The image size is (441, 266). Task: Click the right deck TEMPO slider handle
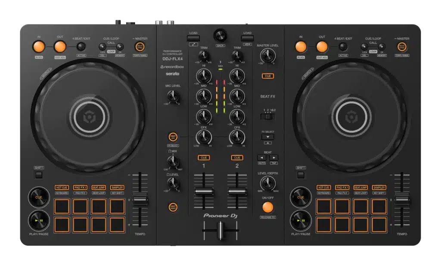[402, 199]
